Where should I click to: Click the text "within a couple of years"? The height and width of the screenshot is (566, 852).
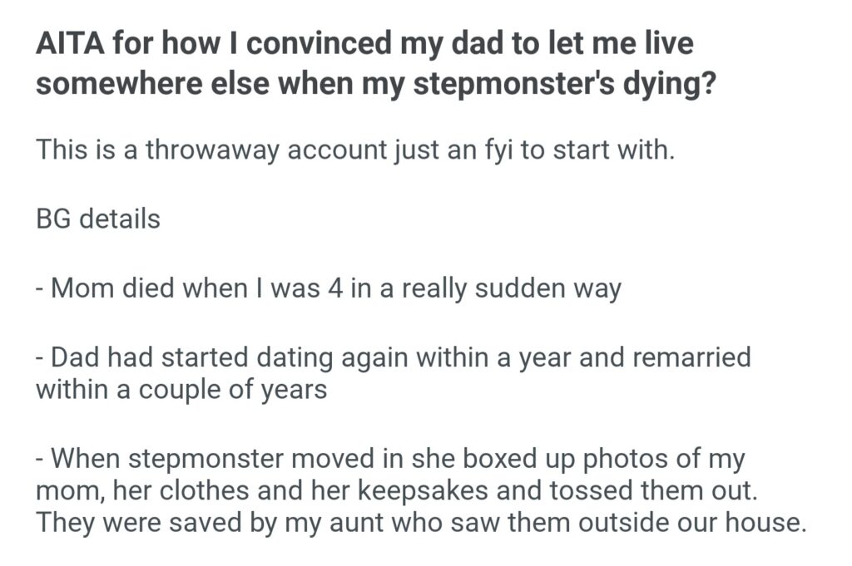click(181, 388)
